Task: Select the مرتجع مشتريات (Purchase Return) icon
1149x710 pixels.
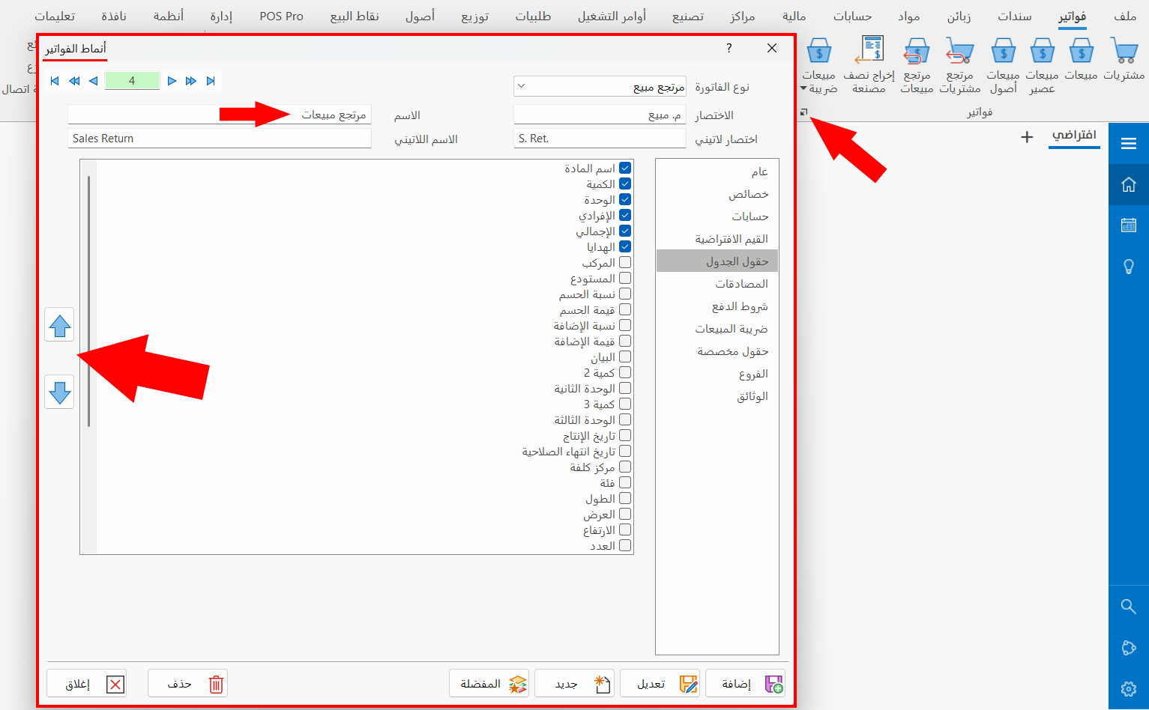Action: pyautogui.click(x=960, y=60)
